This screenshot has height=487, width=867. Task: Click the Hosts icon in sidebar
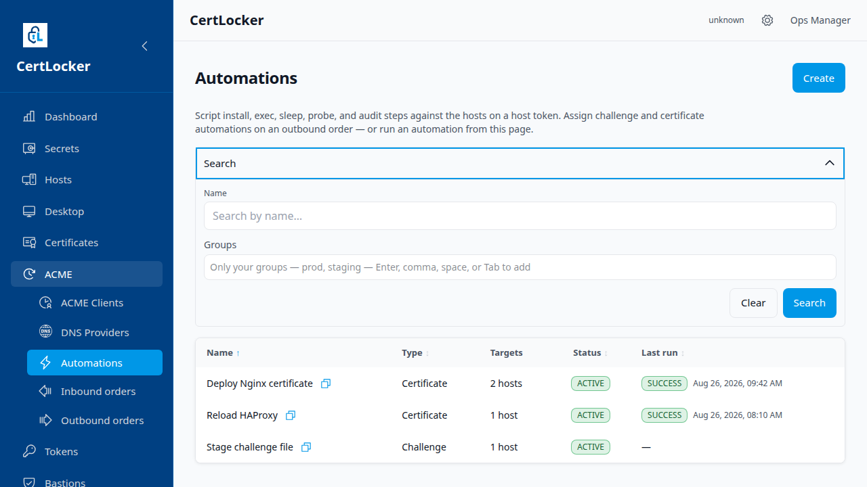pos(29,180)
